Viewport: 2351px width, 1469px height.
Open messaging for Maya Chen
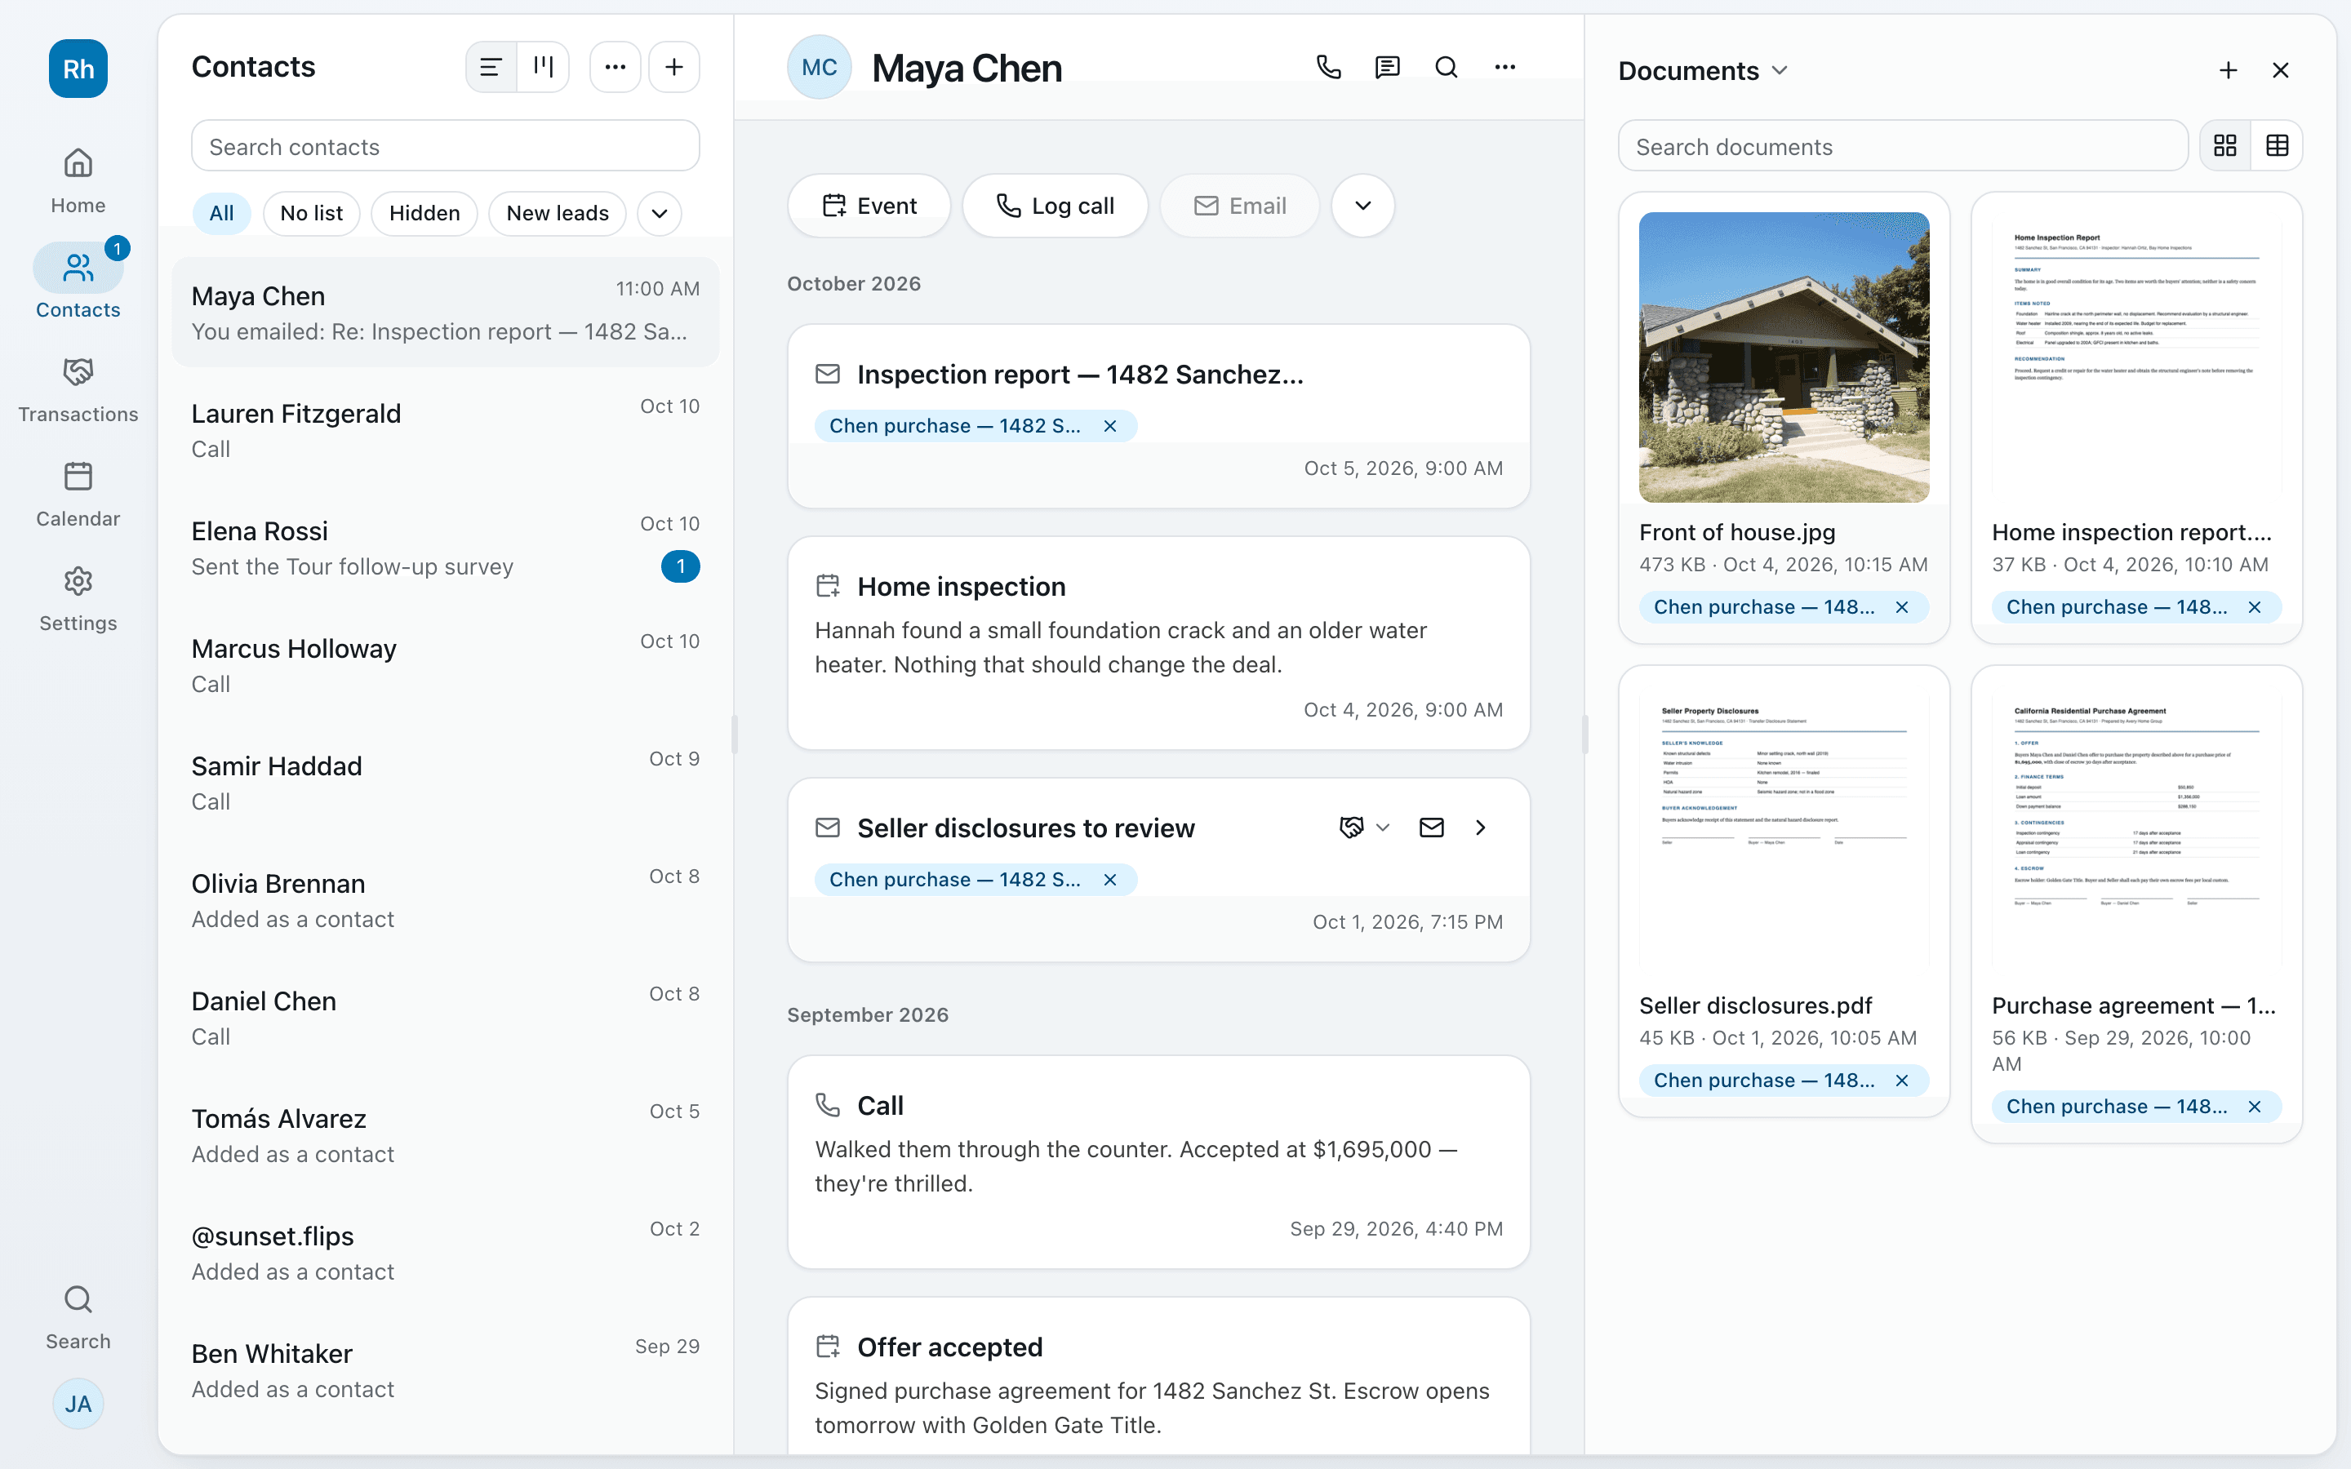1387,67
